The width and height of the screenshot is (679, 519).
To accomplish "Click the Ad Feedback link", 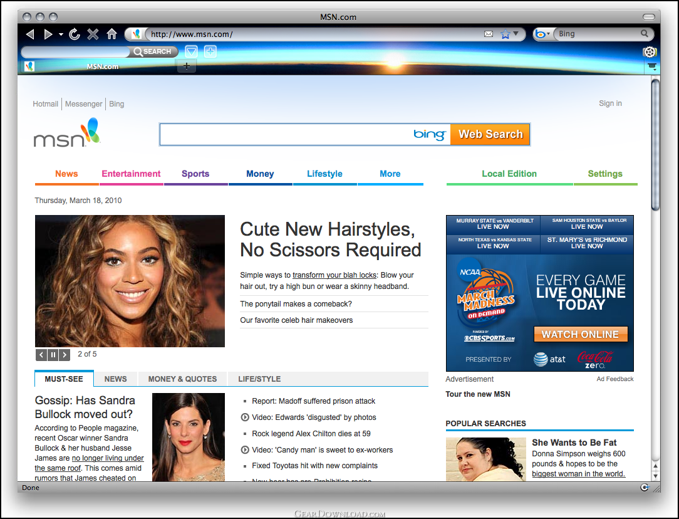I will pyautogui.click(x=615, y=379).
